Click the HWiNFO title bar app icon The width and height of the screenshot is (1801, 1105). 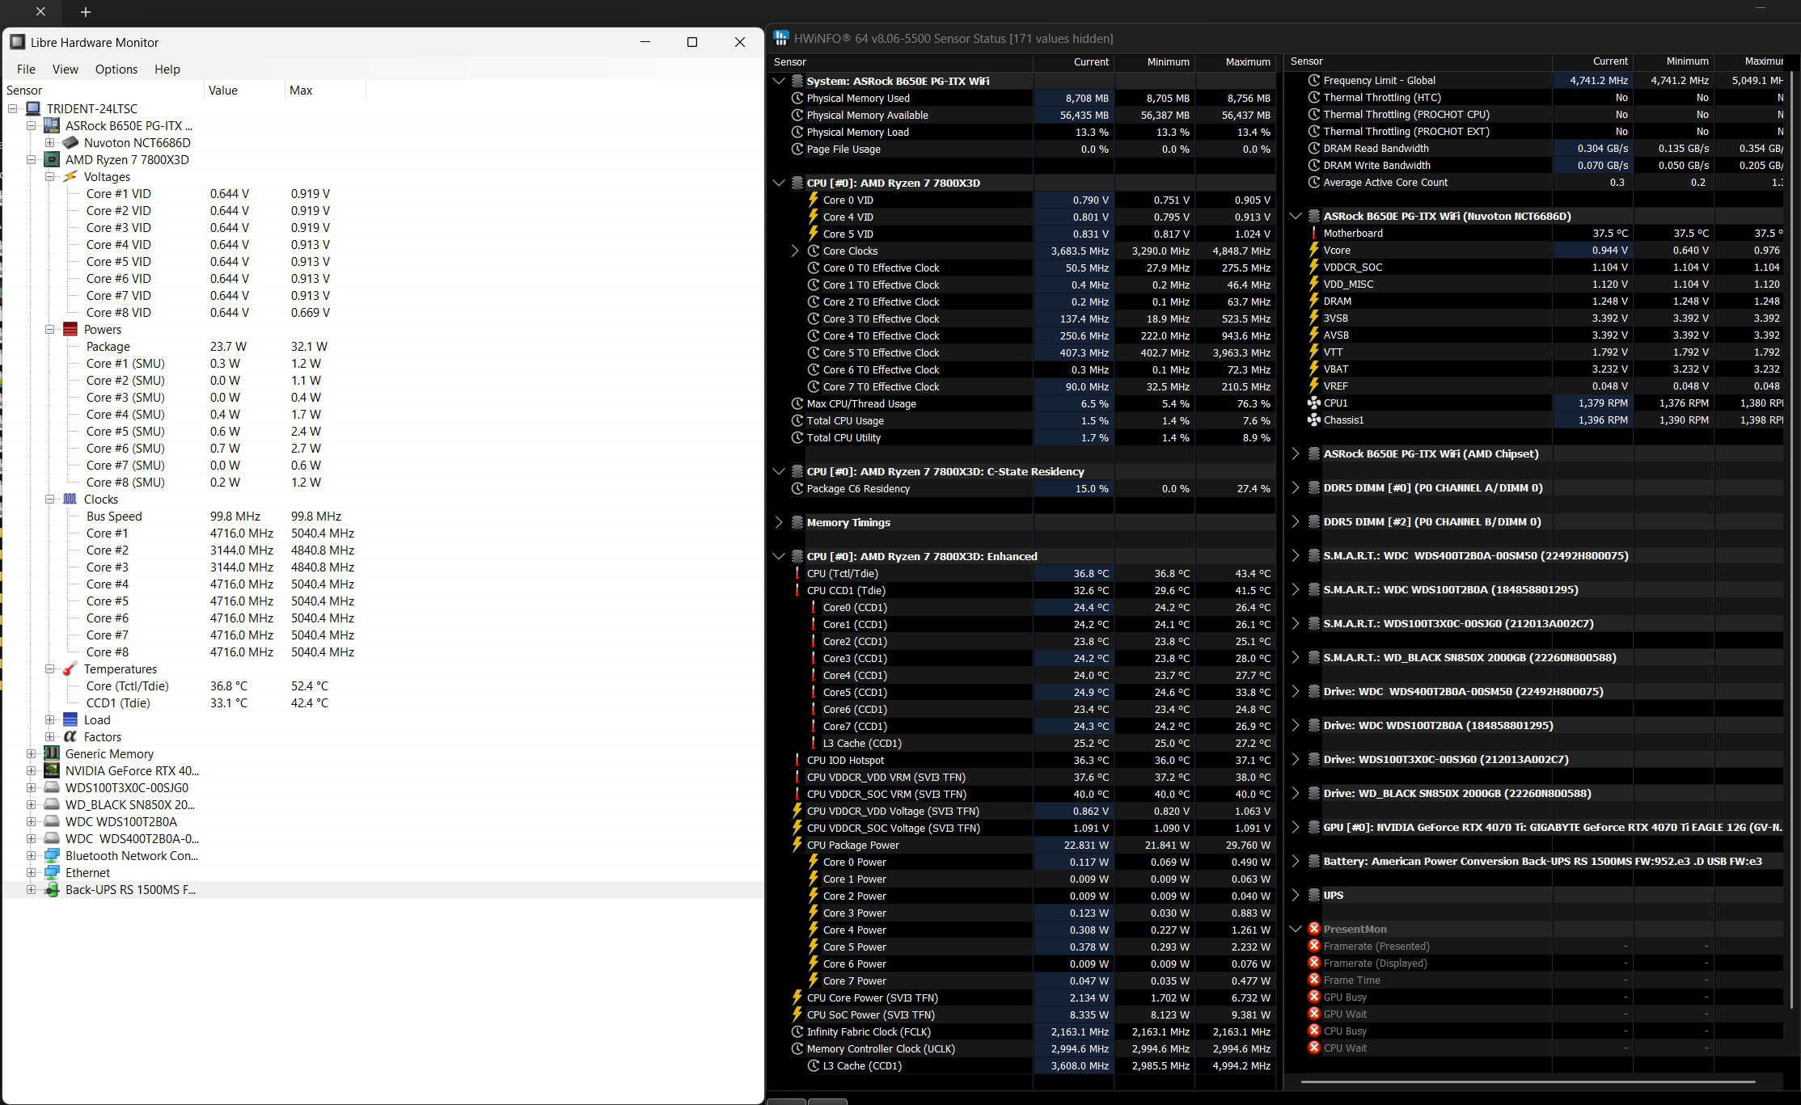pos(781,38)
